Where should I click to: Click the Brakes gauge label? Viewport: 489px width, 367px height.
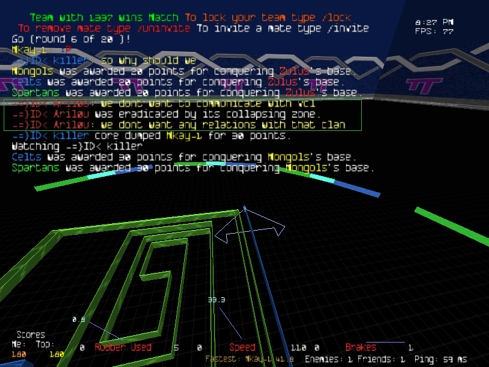pyautogui.click(x=361, y=347)
